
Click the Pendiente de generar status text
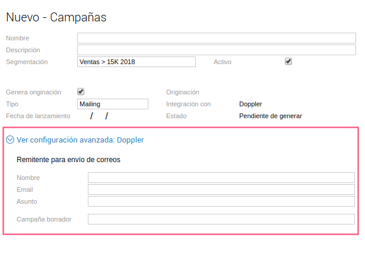tap(270, 116)
